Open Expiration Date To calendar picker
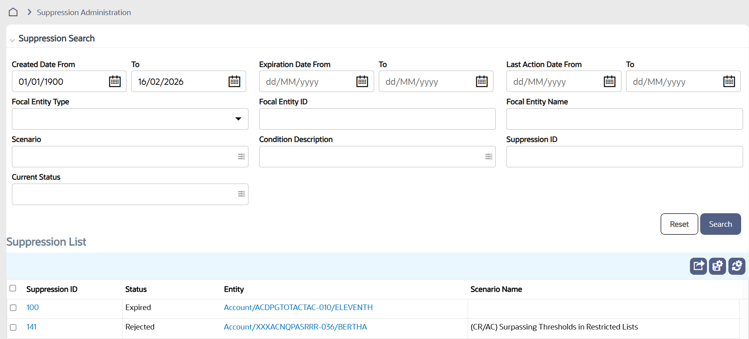749x339 pixels. 482,81
